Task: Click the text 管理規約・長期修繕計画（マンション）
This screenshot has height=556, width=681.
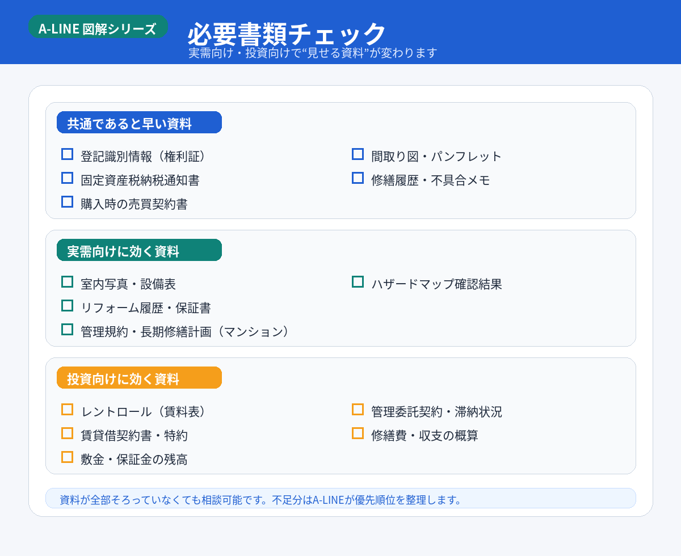Action: tap(185, 332)
